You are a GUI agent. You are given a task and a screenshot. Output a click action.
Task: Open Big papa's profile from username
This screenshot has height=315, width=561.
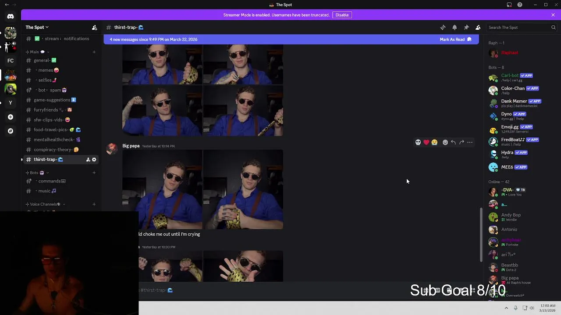[x=131, y=146]
